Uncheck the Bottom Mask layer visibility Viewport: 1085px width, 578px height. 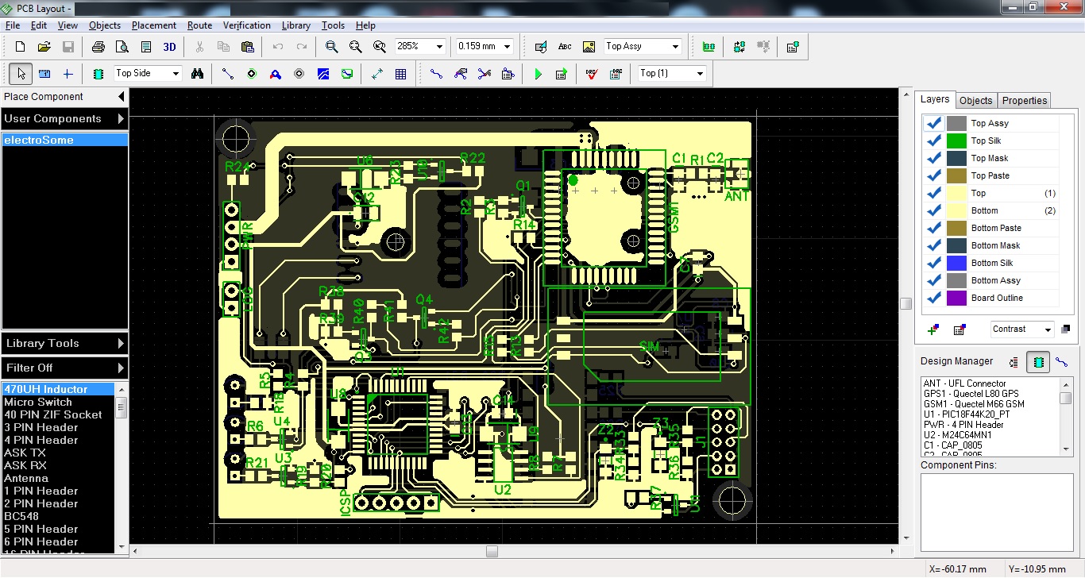(933, 245)
